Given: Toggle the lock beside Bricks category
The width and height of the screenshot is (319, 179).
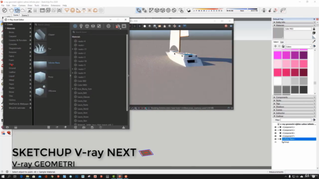Looking at the screenshot, I should 30,32.
